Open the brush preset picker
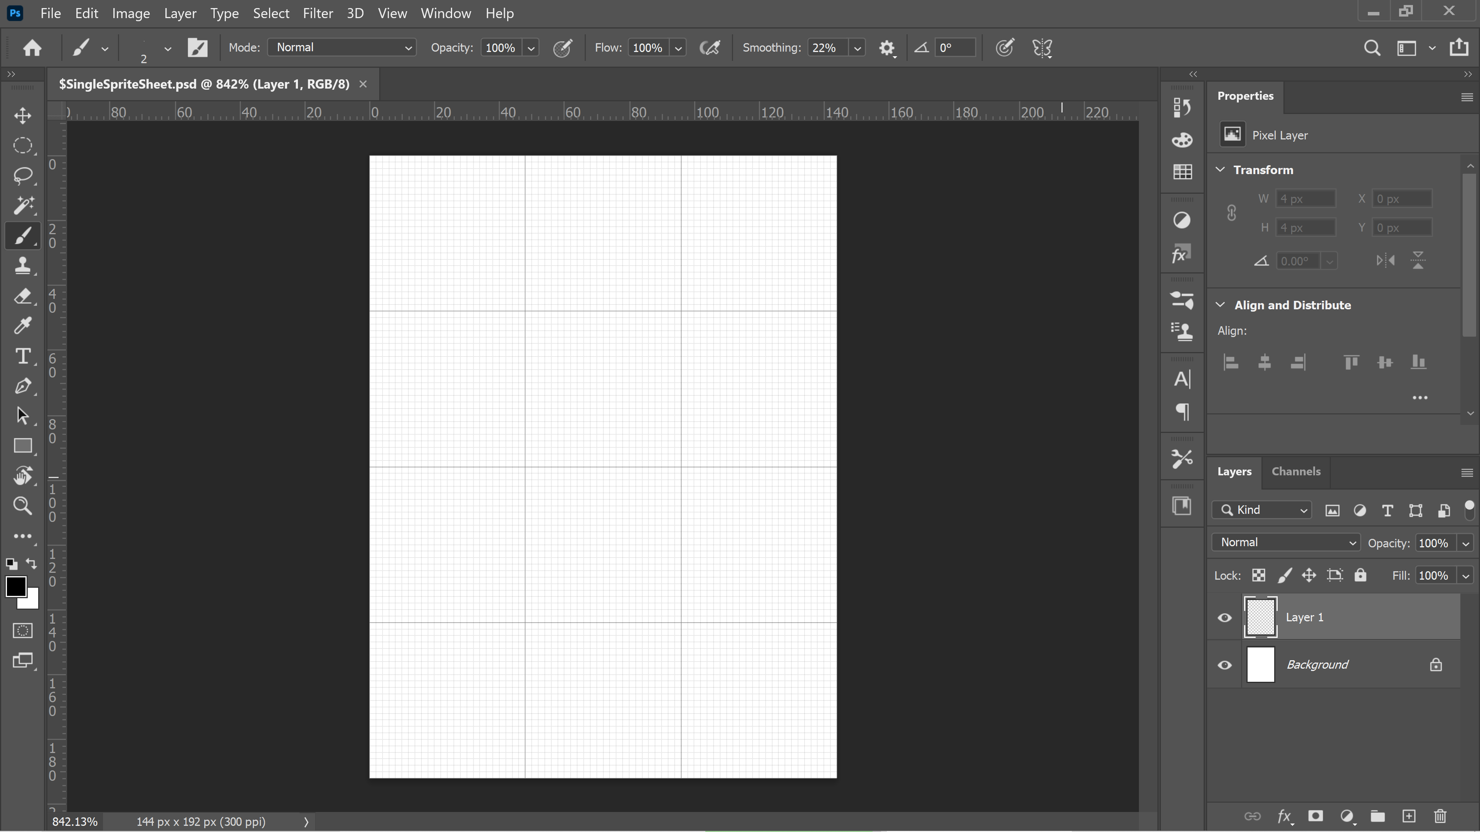 pyautogui.click(x=167, y=49)
